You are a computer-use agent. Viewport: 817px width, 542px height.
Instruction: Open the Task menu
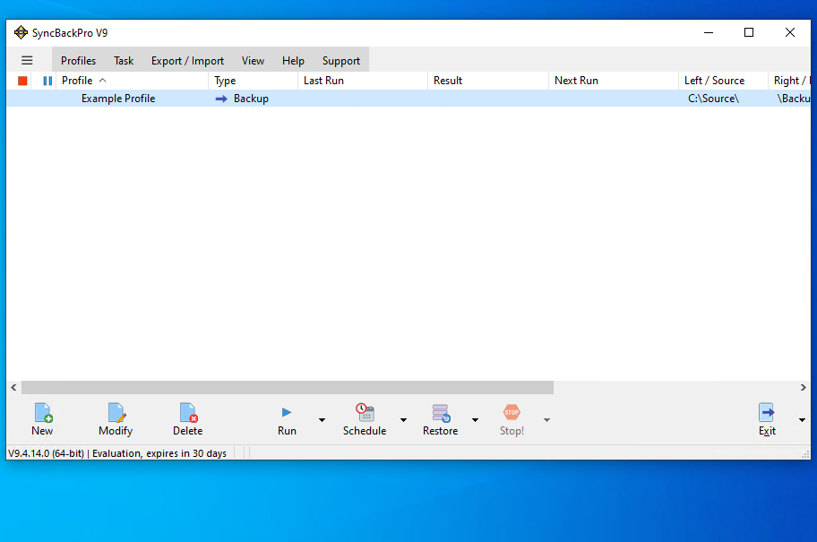click(x=124, y=60)
